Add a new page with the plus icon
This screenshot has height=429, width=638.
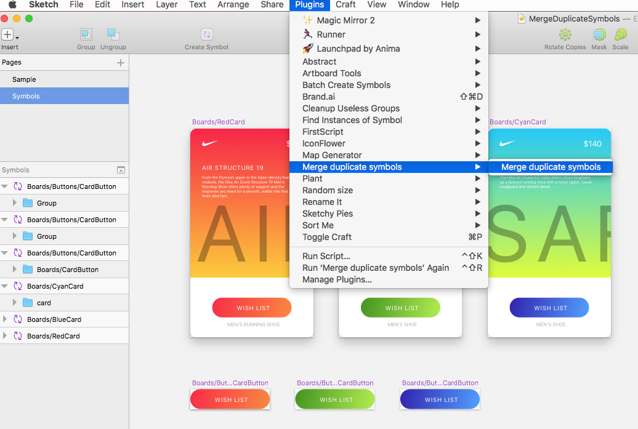[x=121, y=62]
